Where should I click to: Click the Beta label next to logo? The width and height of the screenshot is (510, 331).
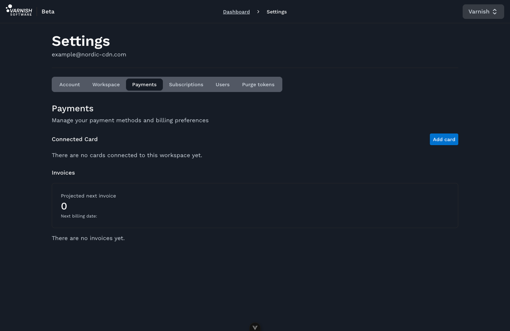[x=48, y=12]
